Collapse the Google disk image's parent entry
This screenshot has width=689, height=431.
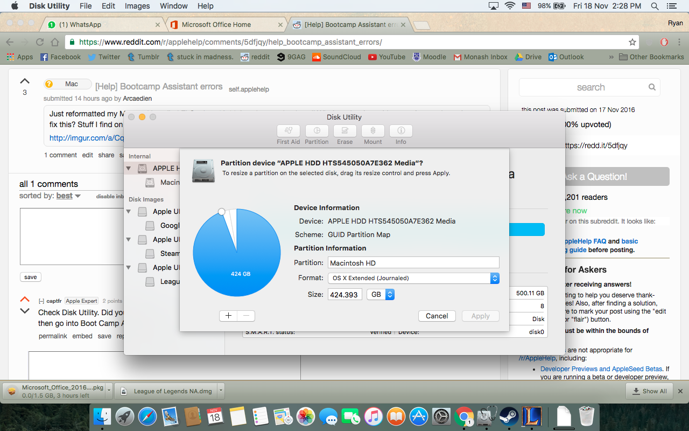[129, 212]
